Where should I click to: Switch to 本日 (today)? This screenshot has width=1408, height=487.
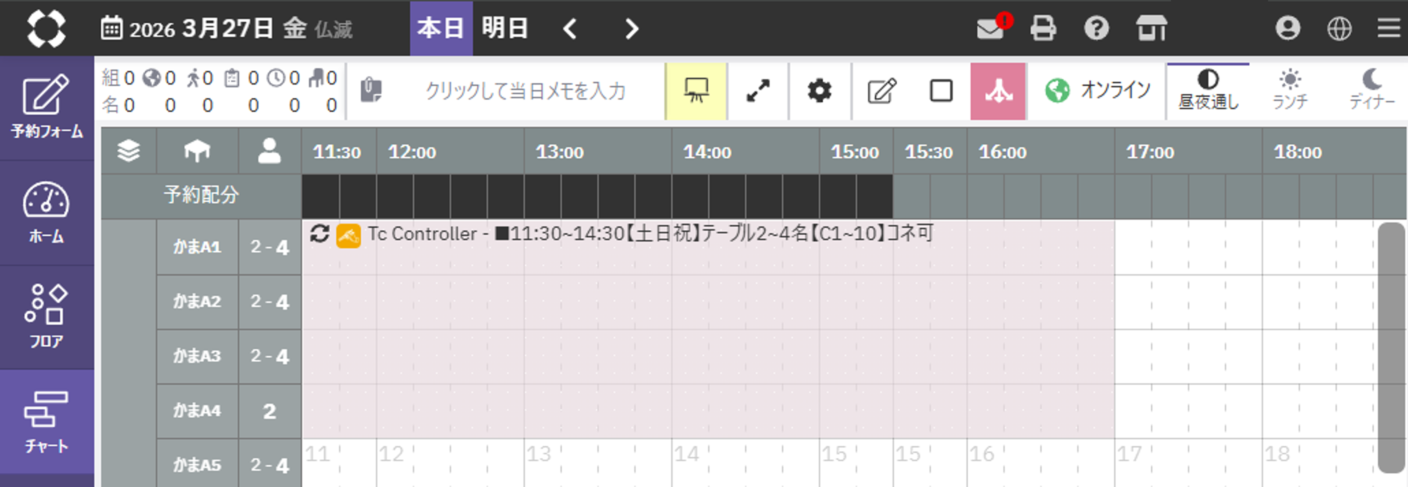point(441,28)
